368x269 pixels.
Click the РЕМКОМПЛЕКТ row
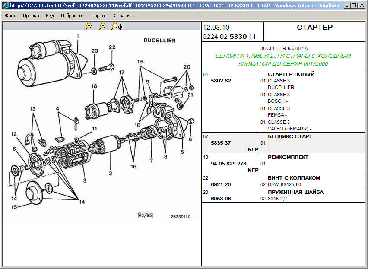[283, 164]
